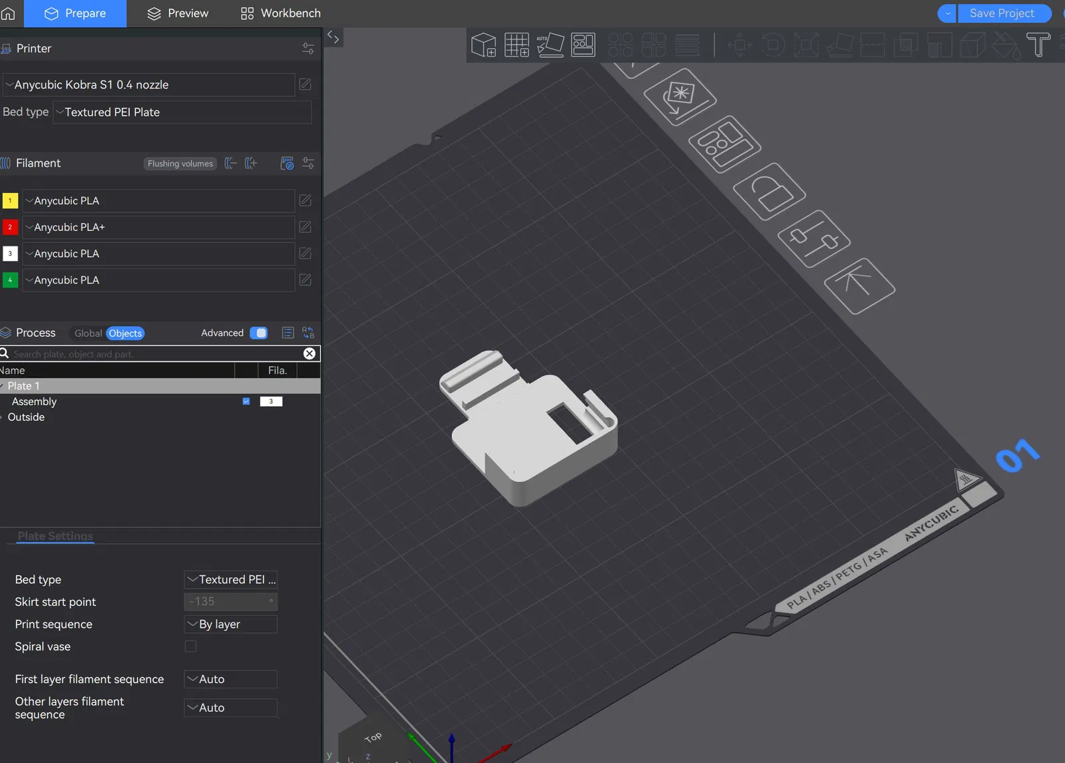Click the Add plate grid icon
This screenshot has height=763, width=1065.
[x=517, y=45]
